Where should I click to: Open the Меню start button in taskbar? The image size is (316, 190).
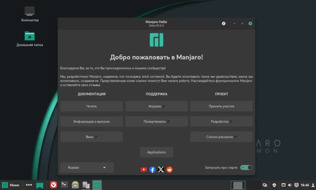(11, 185)
